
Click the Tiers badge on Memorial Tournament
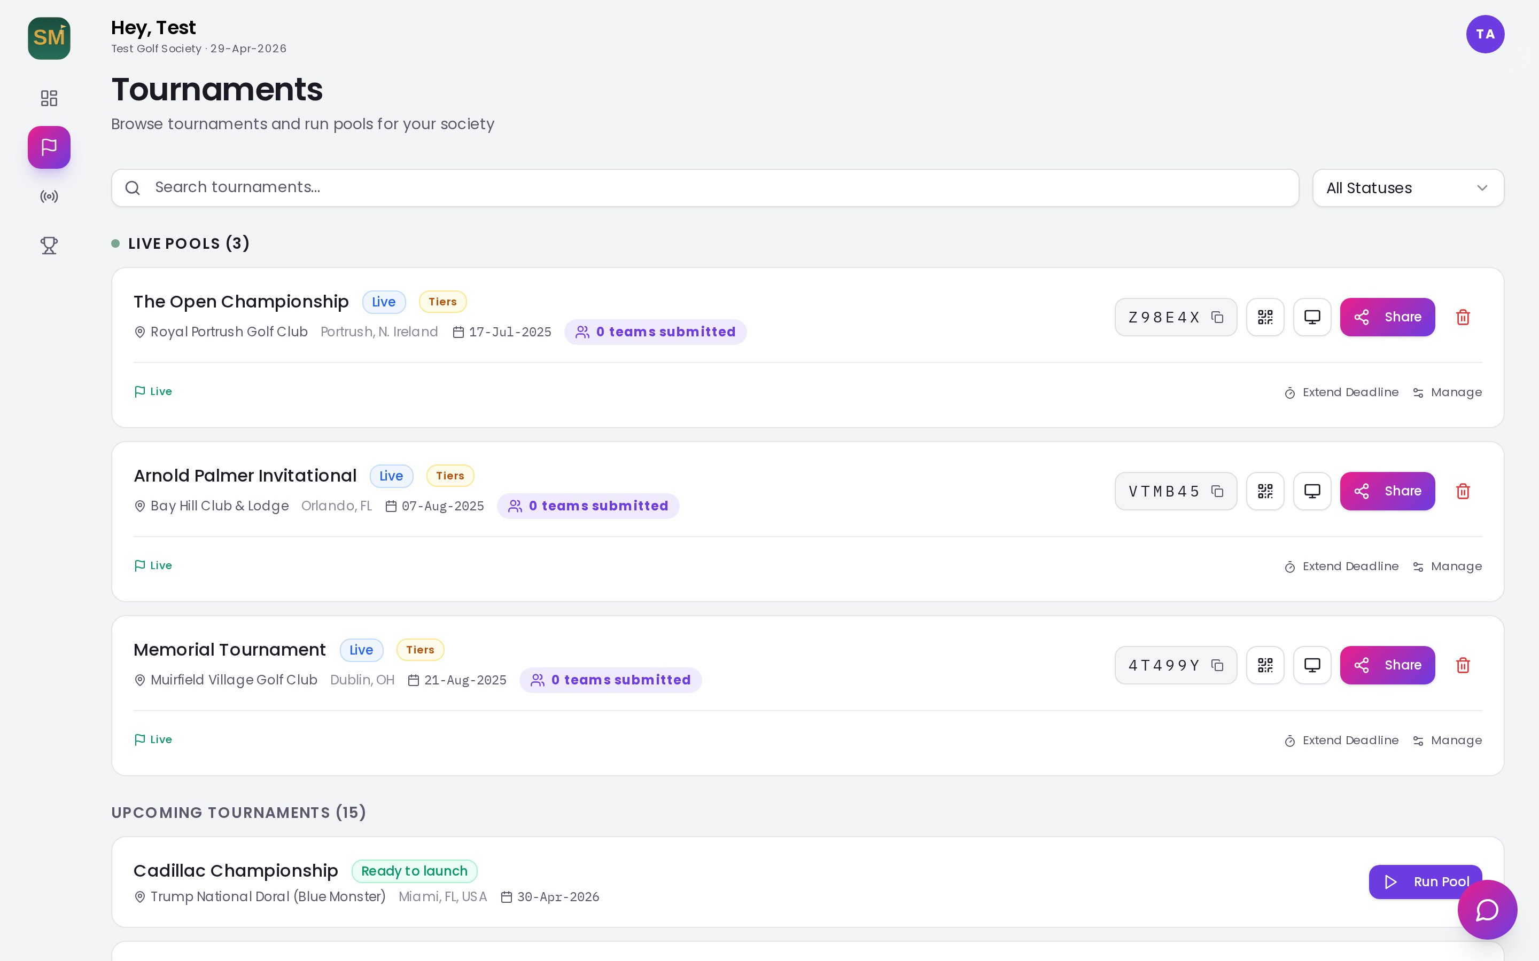[x=421, y=650]
